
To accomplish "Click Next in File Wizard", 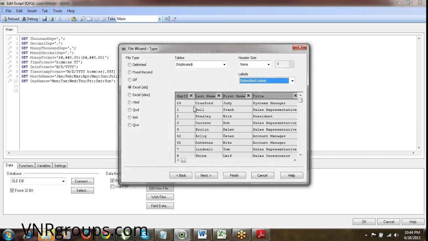I will pos(206,175).
